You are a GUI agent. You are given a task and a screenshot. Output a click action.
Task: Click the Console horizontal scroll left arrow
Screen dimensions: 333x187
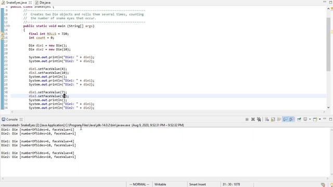(2, 179)
